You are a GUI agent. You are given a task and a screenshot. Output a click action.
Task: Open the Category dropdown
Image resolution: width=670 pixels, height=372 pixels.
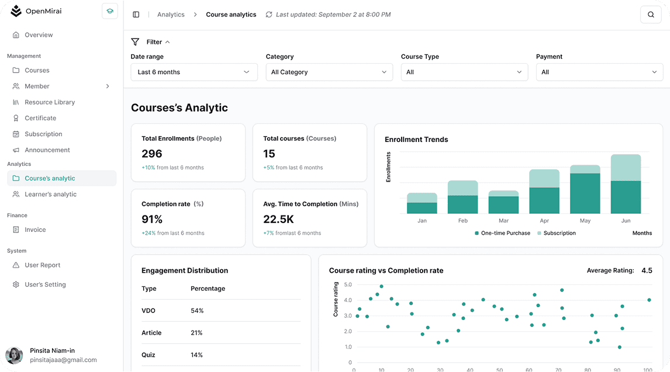pyautogui.click(x=329, y=72)
